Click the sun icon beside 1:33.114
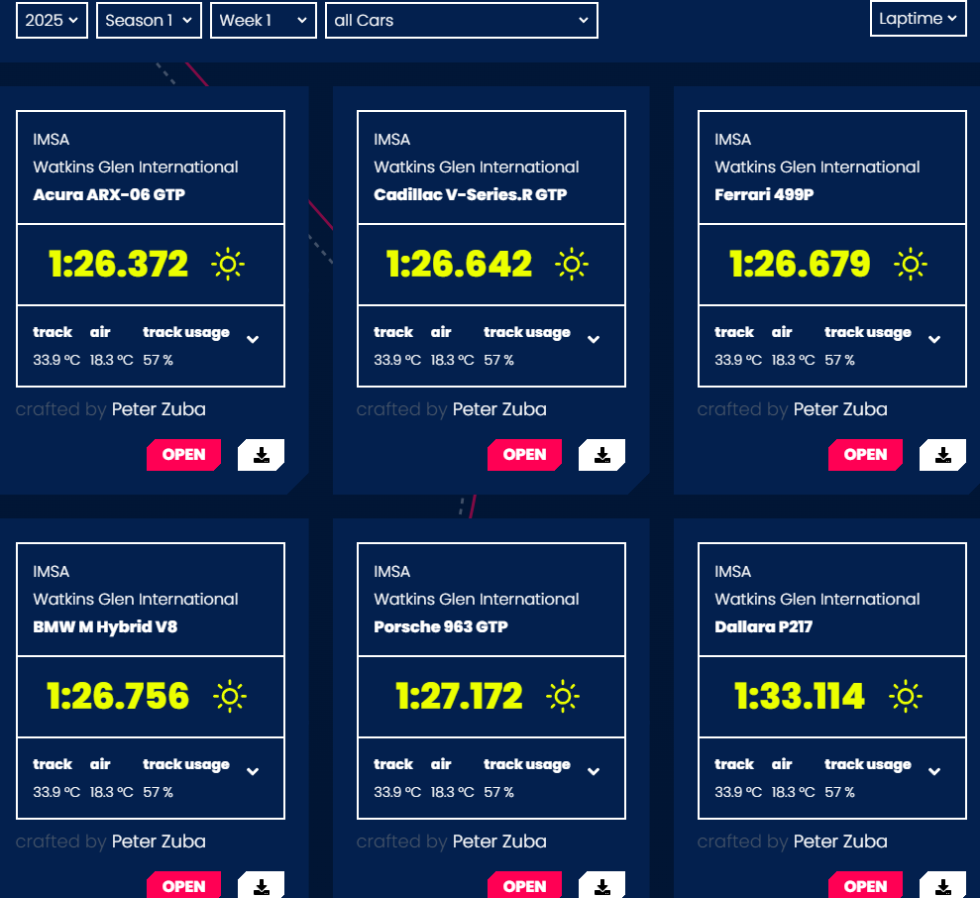Viewport: 980px width, 898px height. tap(906, 697)
